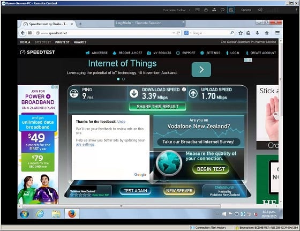This screenshot has width=300, height=231.
Task: Close the Power Broadband ad with X
Action: [57, 87]
